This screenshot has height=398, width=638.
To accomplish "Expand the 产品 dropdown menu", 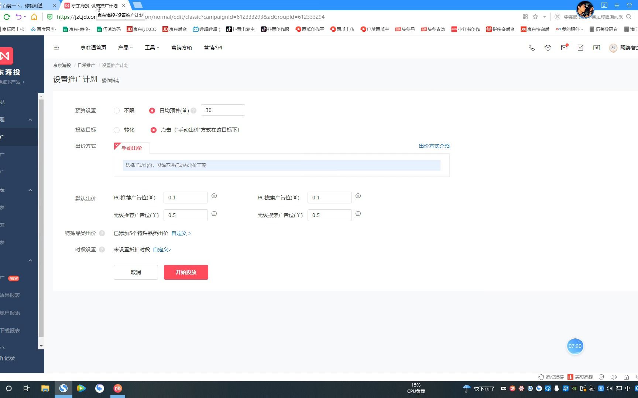I will coord(125,48).
